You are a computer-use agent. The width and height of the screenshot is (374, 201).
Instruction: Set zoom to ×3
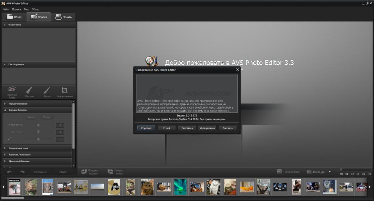(x=358, y=174)
